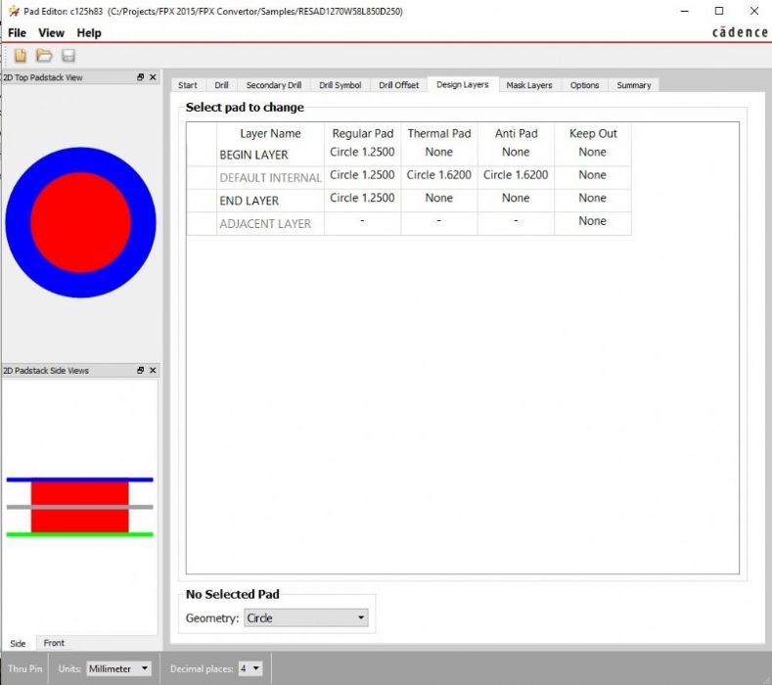Go to the Summary tab
The image size is (772, 685).
click(633, 85)
